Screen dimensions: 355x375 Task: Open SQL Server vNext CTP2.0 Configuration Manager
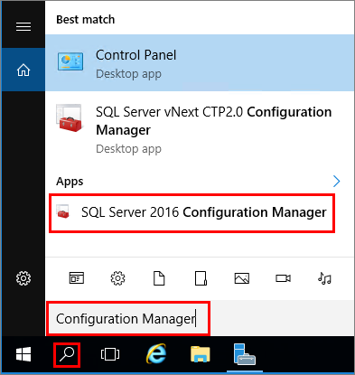point(200,129)
